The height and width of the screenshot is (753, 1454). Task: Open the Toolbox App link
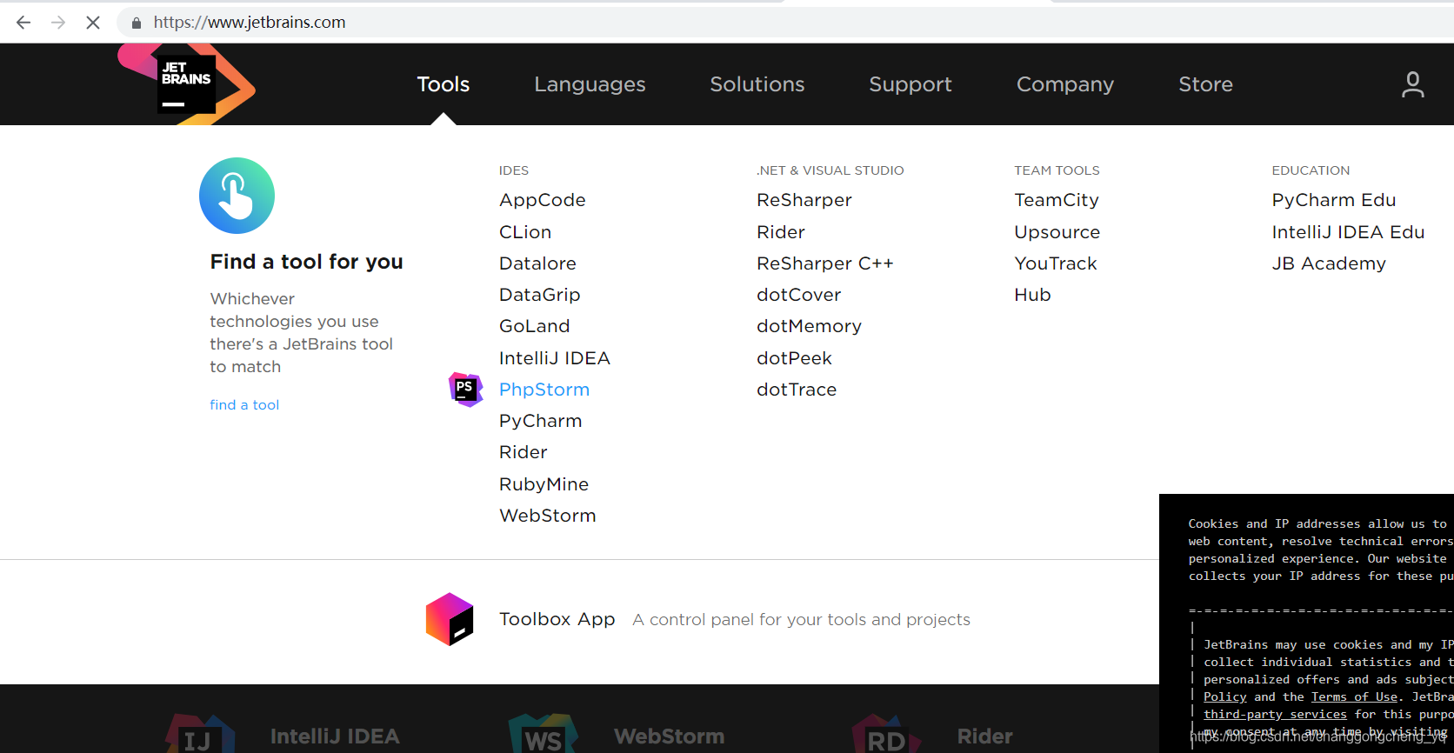pyautogui.click(x=557, y=619)
